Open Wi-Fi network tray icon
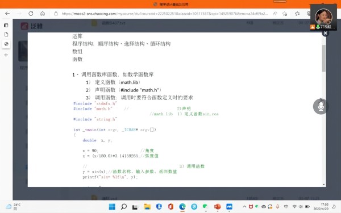 [x=294, y=207]
